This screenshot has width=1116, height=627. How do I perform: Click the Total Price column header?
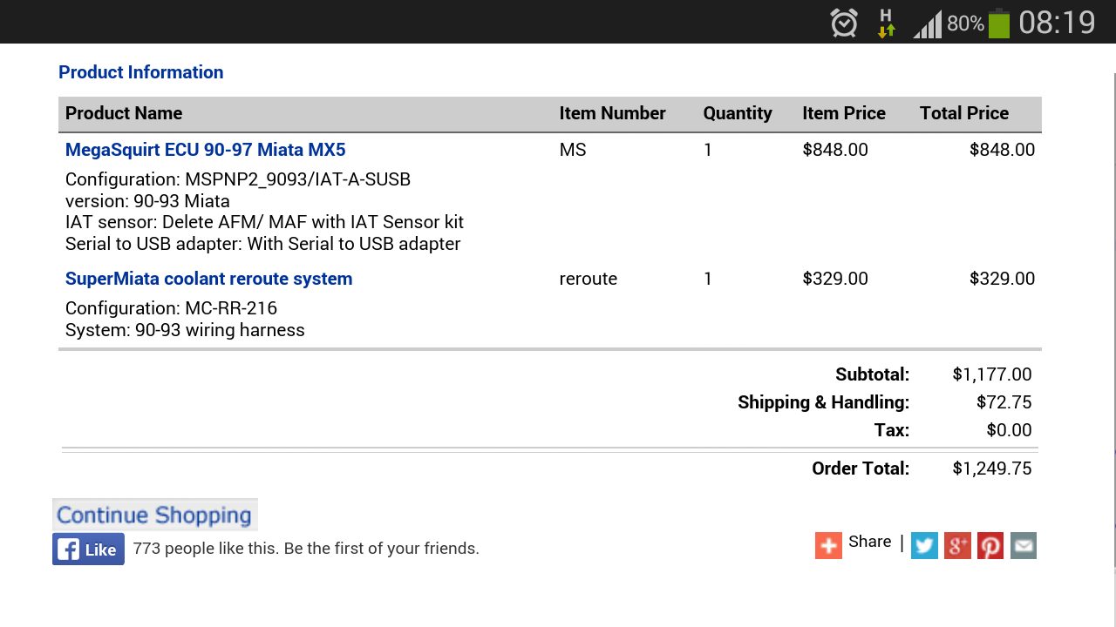coord(964,113)
